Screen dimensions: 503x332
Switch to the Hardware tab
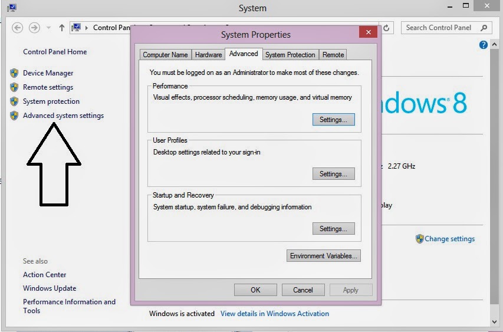point(208,54)
